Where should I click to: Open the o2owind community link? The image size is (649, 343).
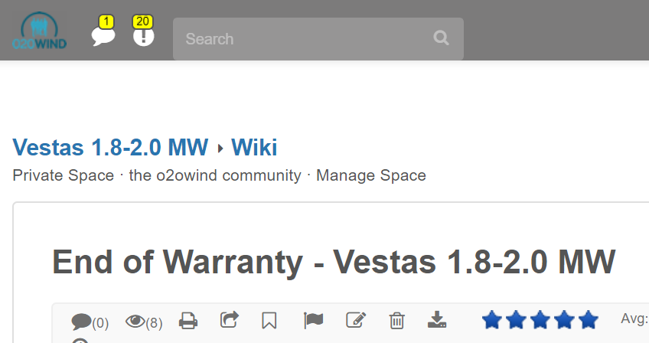[x=215, y=175]
